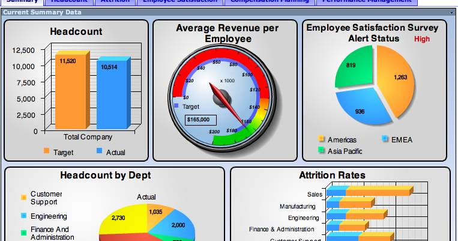Click the Average Revenue per Employee title

(x=227, y=33)
